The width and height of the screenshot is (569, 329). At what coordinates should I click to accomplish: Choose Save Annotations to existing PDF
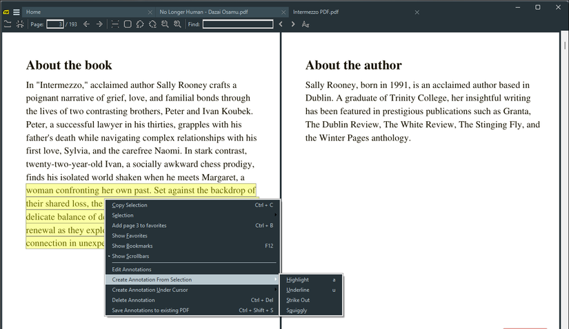click(x=192, y=310)
